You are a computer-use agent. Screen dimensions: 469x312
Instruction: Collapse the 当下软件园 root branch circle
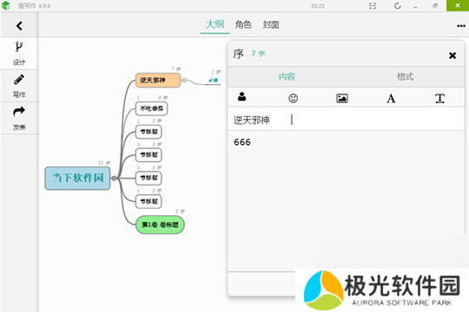[x=114, y=179]
